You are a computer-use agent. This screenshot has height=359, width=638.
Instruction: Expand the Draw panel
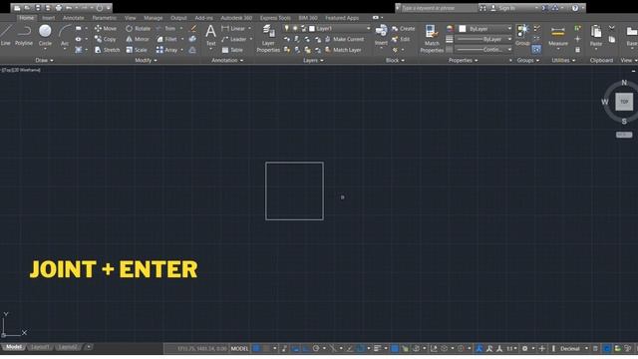[x=44, y=60]
